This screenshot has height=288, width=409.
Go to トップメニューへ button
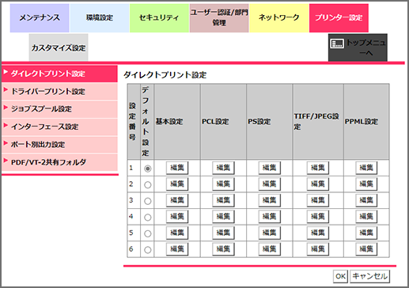tap(358, 47)
